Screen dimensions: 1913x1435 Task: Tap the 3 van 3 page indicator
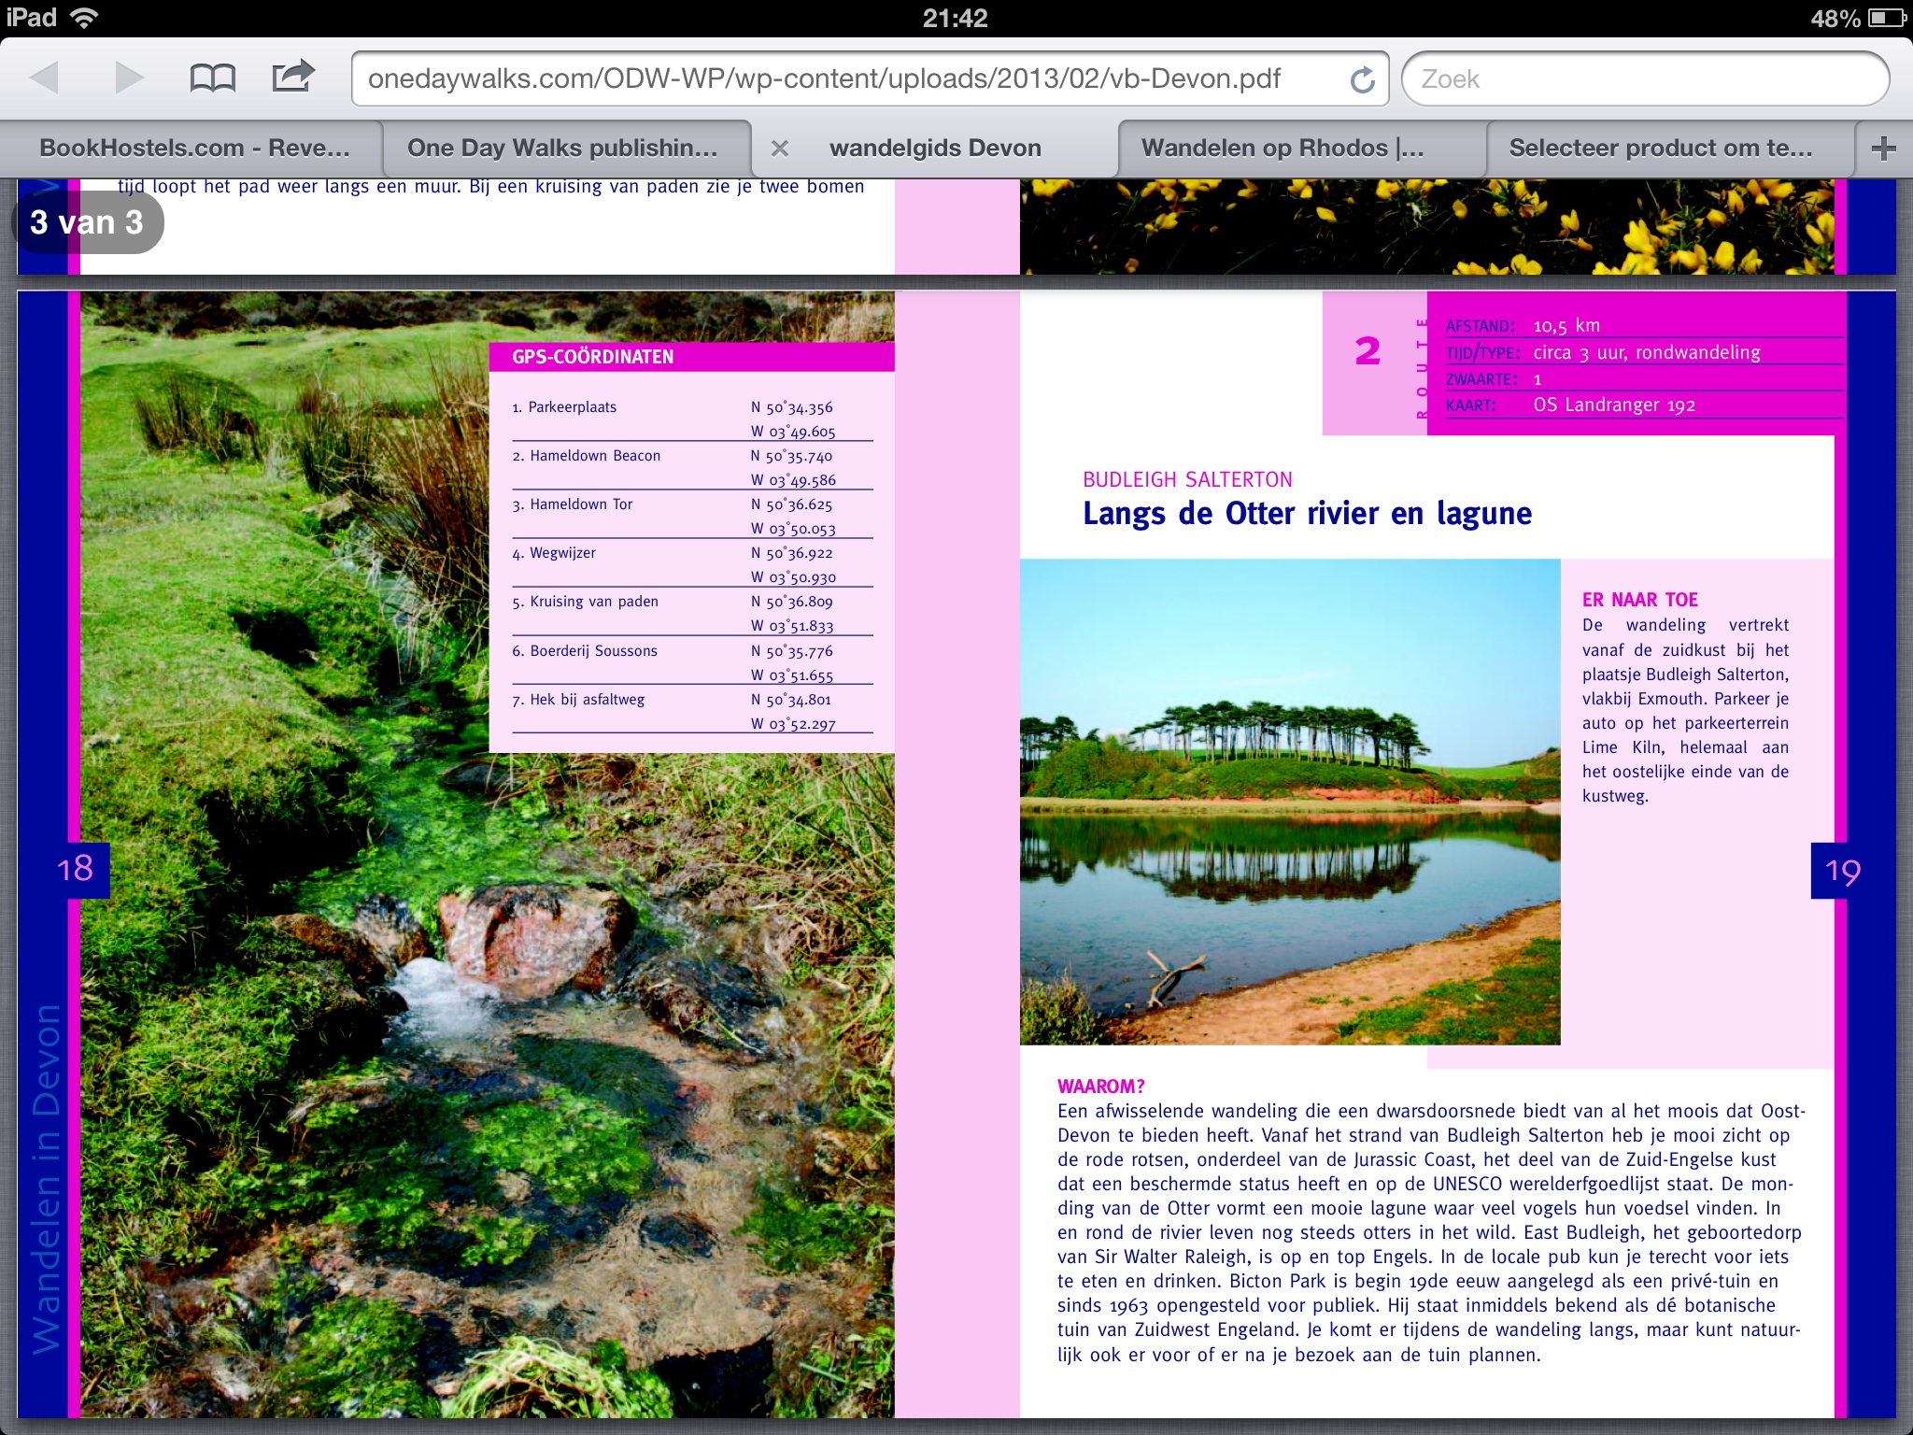point(87,222)
